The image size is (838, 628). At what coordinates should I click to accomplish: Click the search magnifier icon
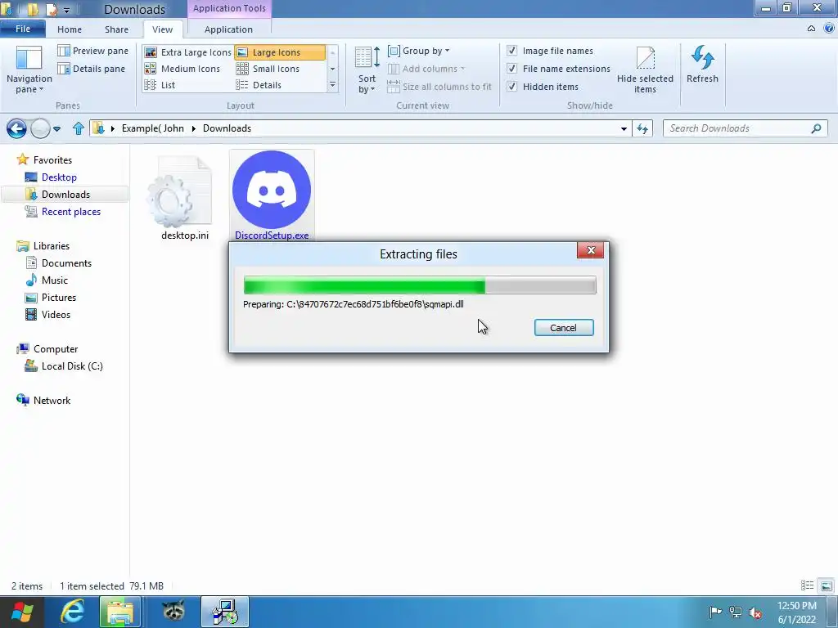coord(816,128)
